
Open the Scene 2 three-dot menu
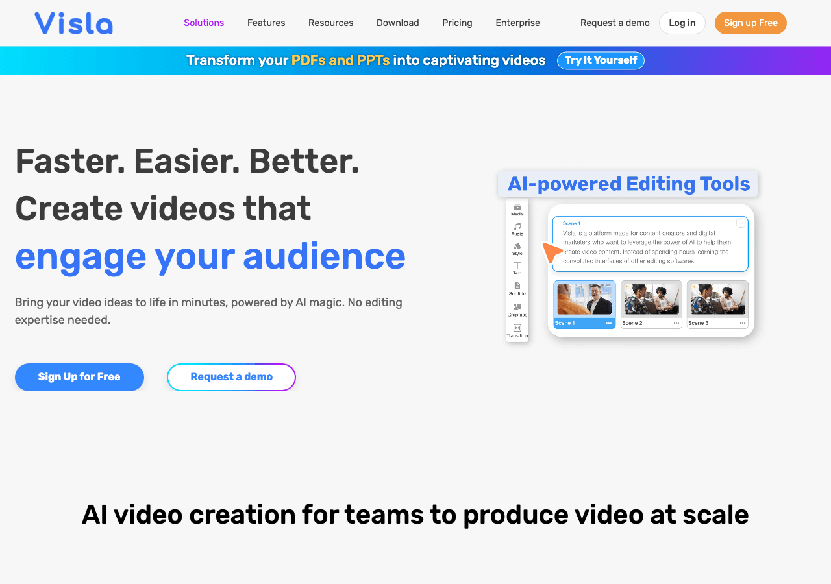click(676, 323)
